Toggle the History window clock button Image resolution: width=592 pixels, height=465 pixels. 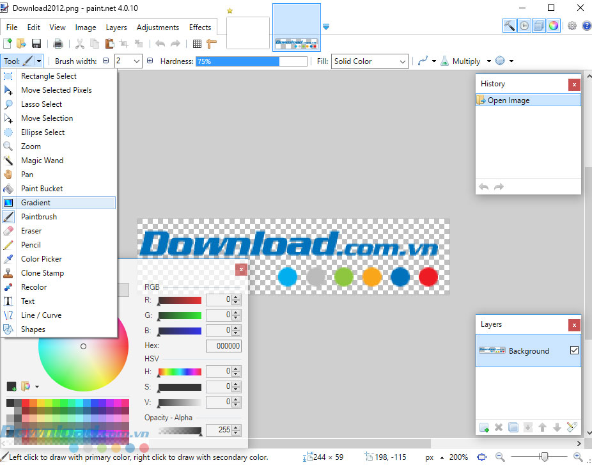(524, 26)
